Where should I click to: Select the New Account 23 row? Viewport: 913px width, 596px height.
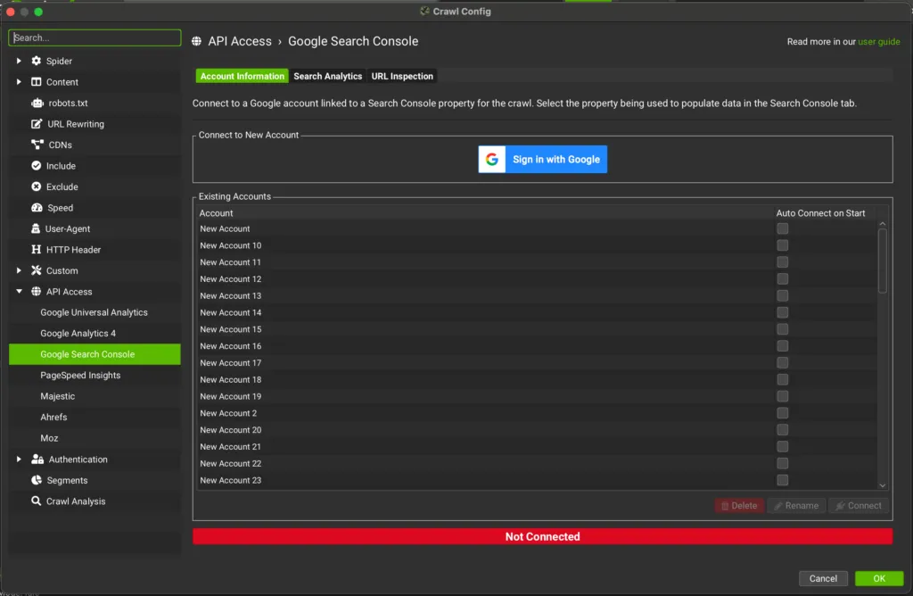point(536,480)
